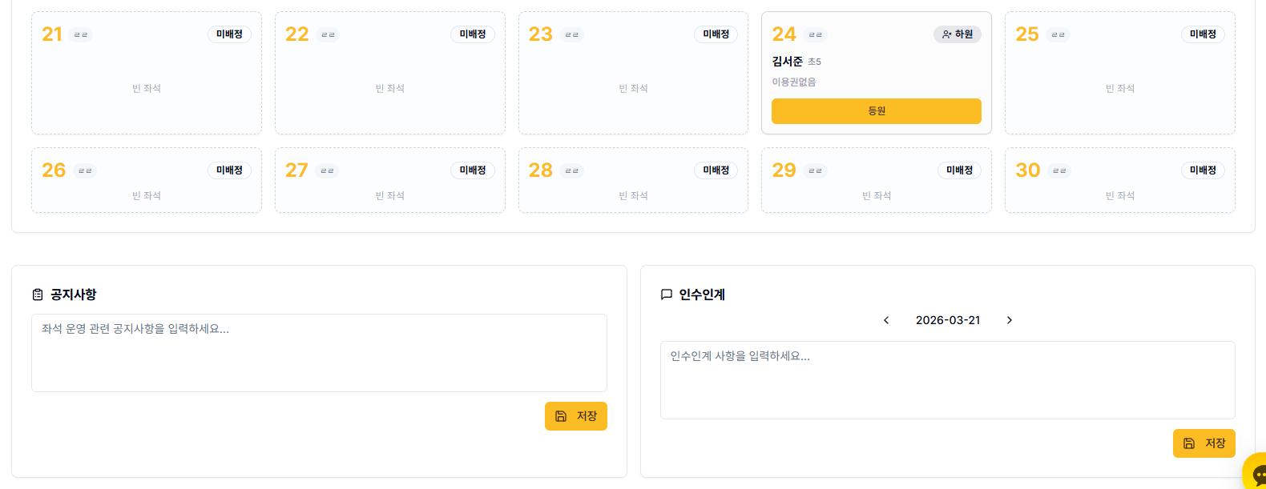Click the right chevron to view next date

click(x=1009, y=320)
